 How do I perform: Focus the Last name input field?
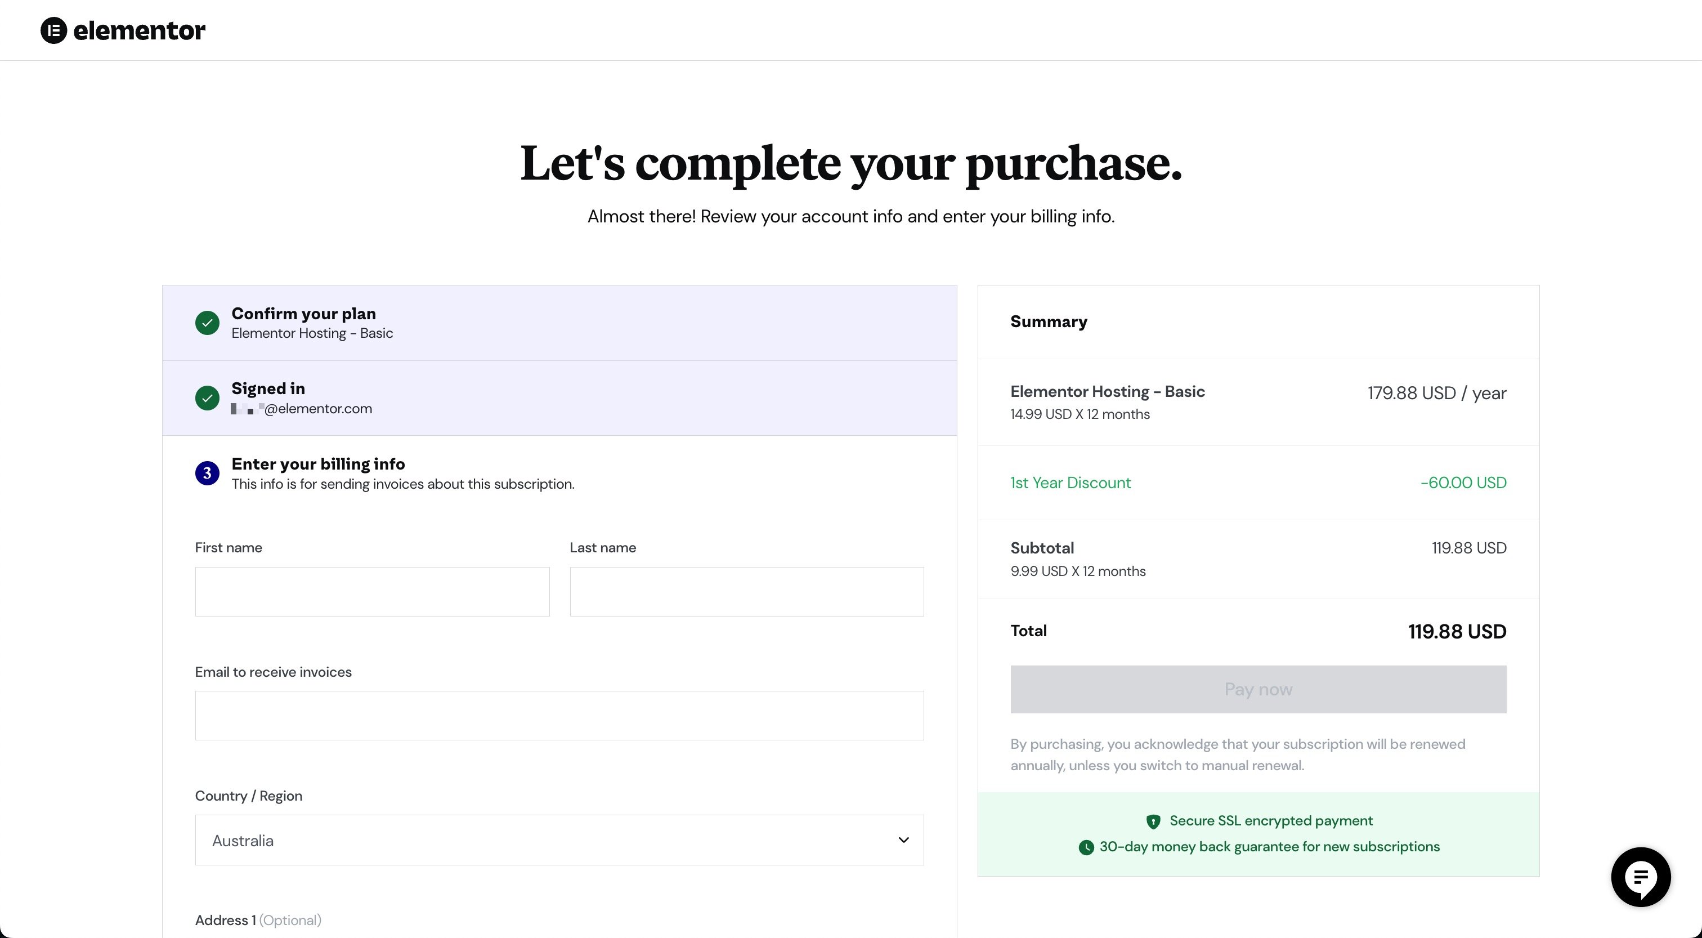[747, 592]
